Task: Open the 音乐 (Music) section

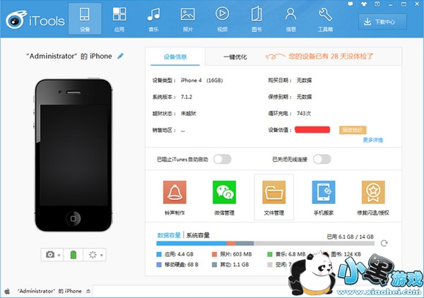Action: (x=153, y=19)
